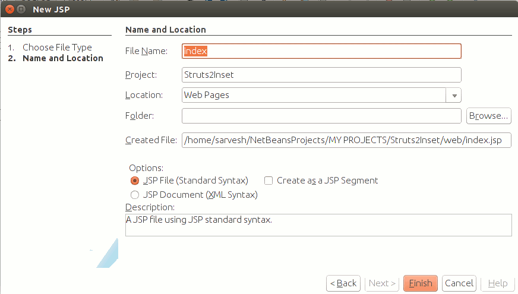Viewport: 518px width, 294px height.
Task: Click the Description text area
Action: [x=318, y=225]
